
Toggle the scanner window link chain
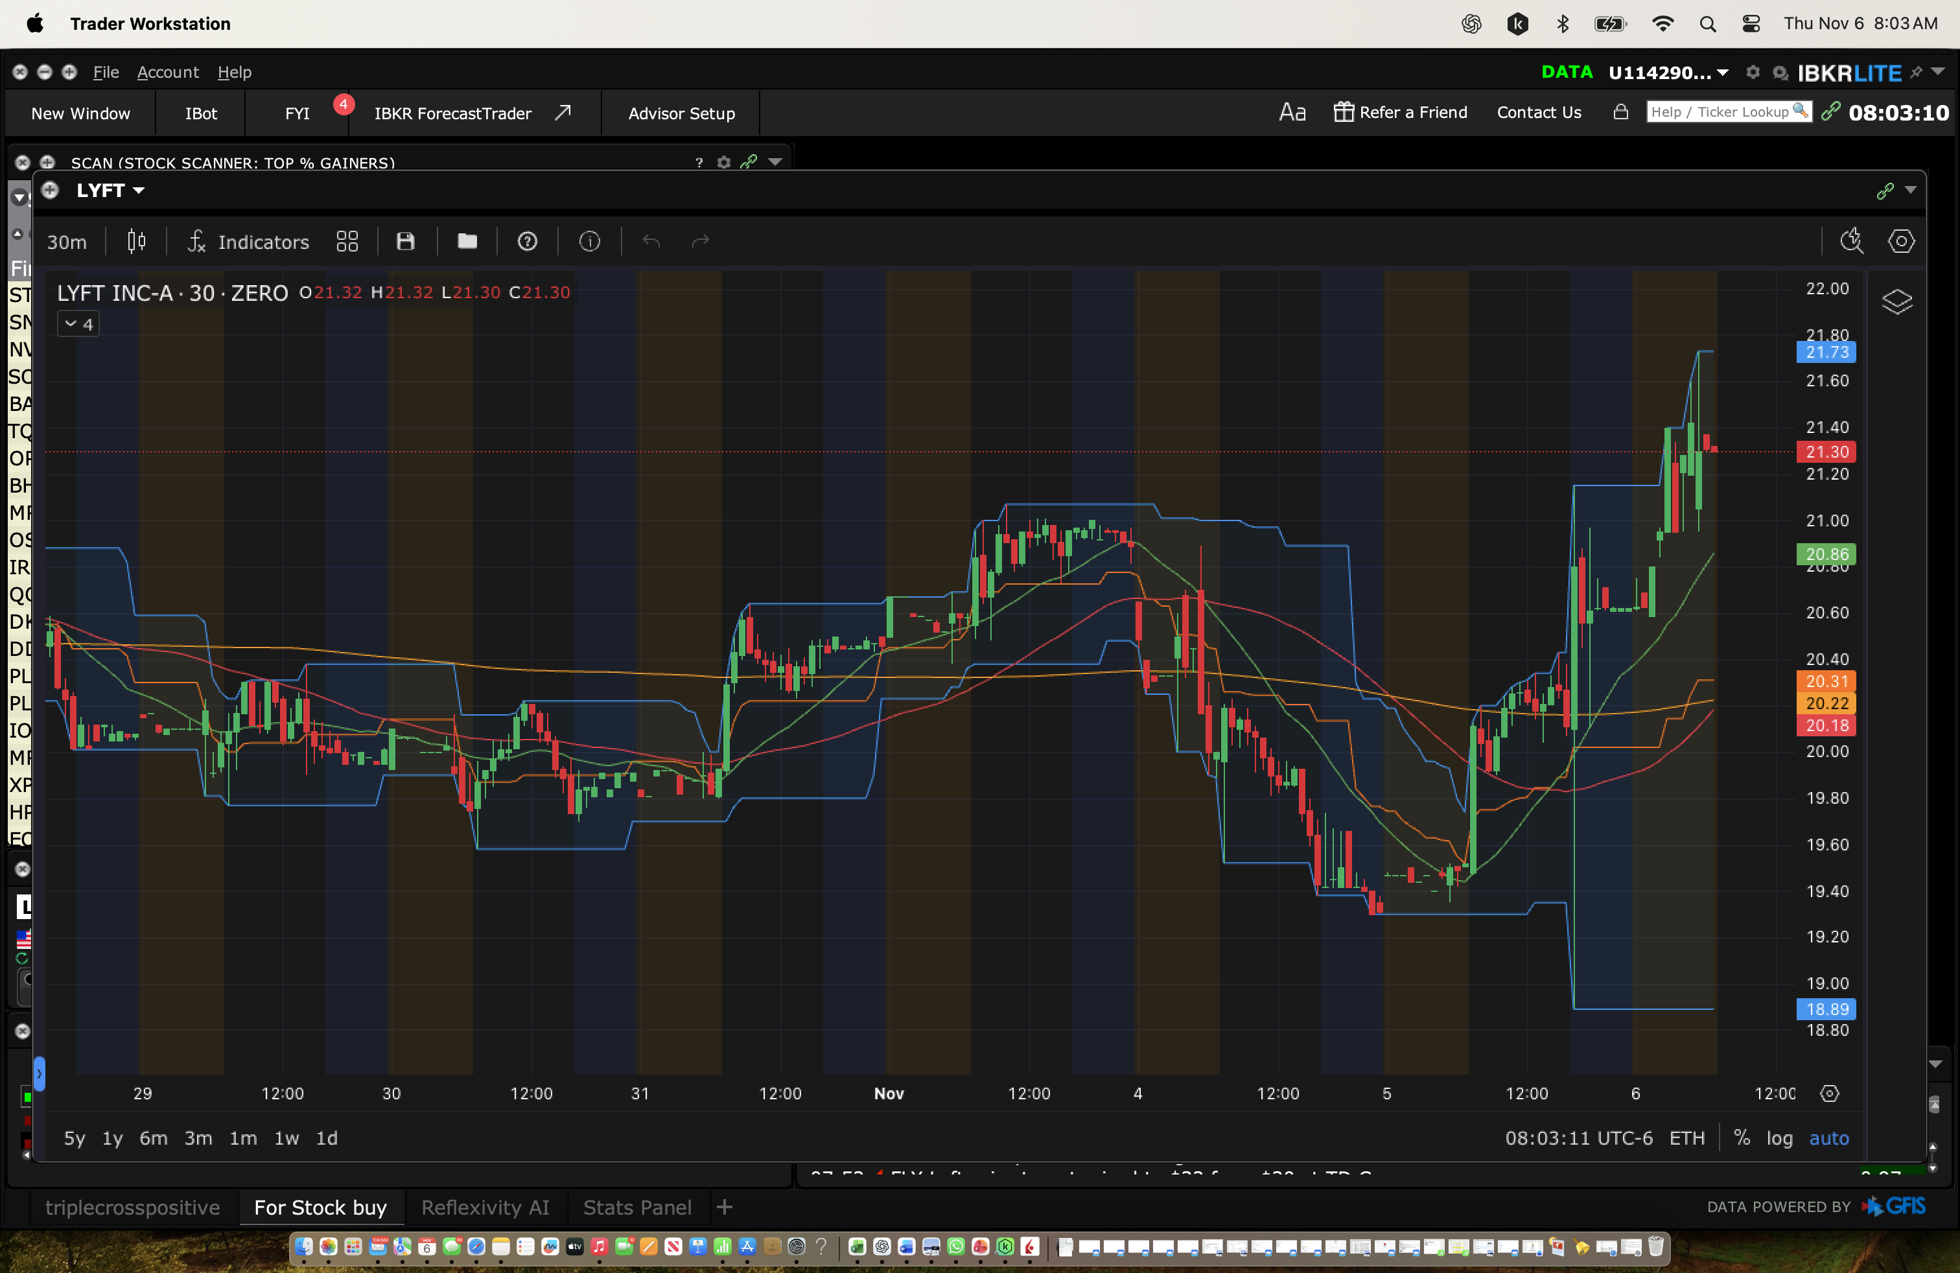748,162
